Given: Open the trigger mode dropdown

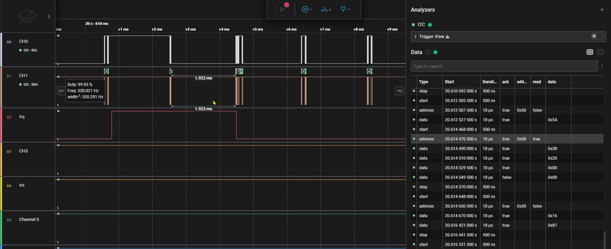Looking at the screenshot, I should pos(307,9).
